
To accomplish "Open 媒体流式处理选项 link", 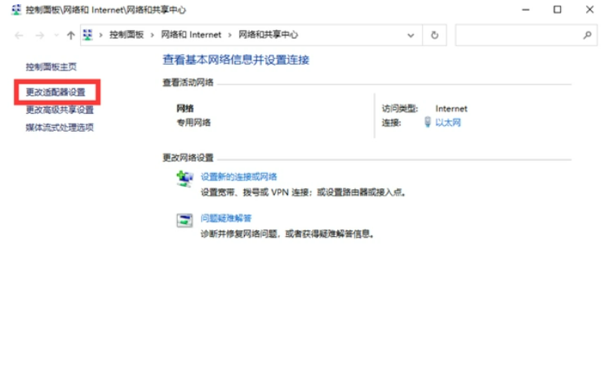I will 59,127.
